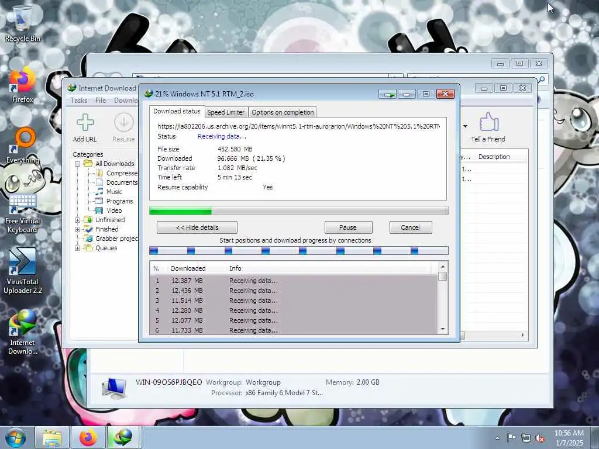Open the Tasks menu in IDM
This screenshot has height=449, width=599.
[79, 101]
